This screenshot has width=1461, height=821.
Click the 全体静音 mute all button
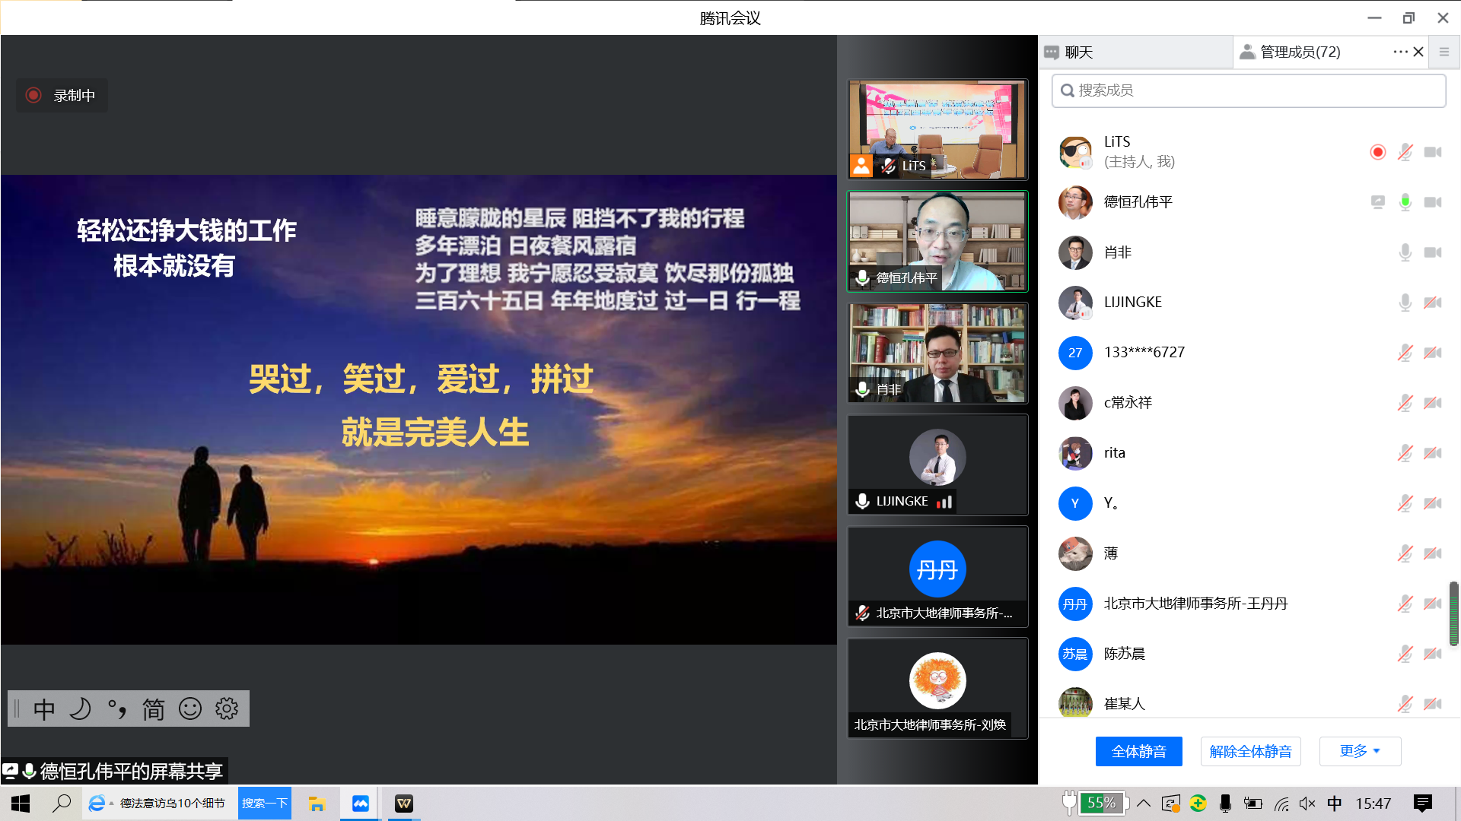click(1138, 751)
